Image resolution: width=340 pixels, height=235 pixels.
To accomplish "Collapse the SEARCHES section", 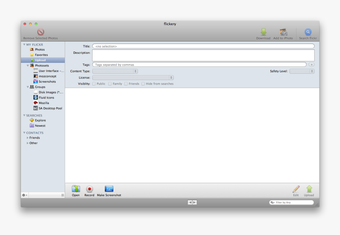I will pos(24,116).
